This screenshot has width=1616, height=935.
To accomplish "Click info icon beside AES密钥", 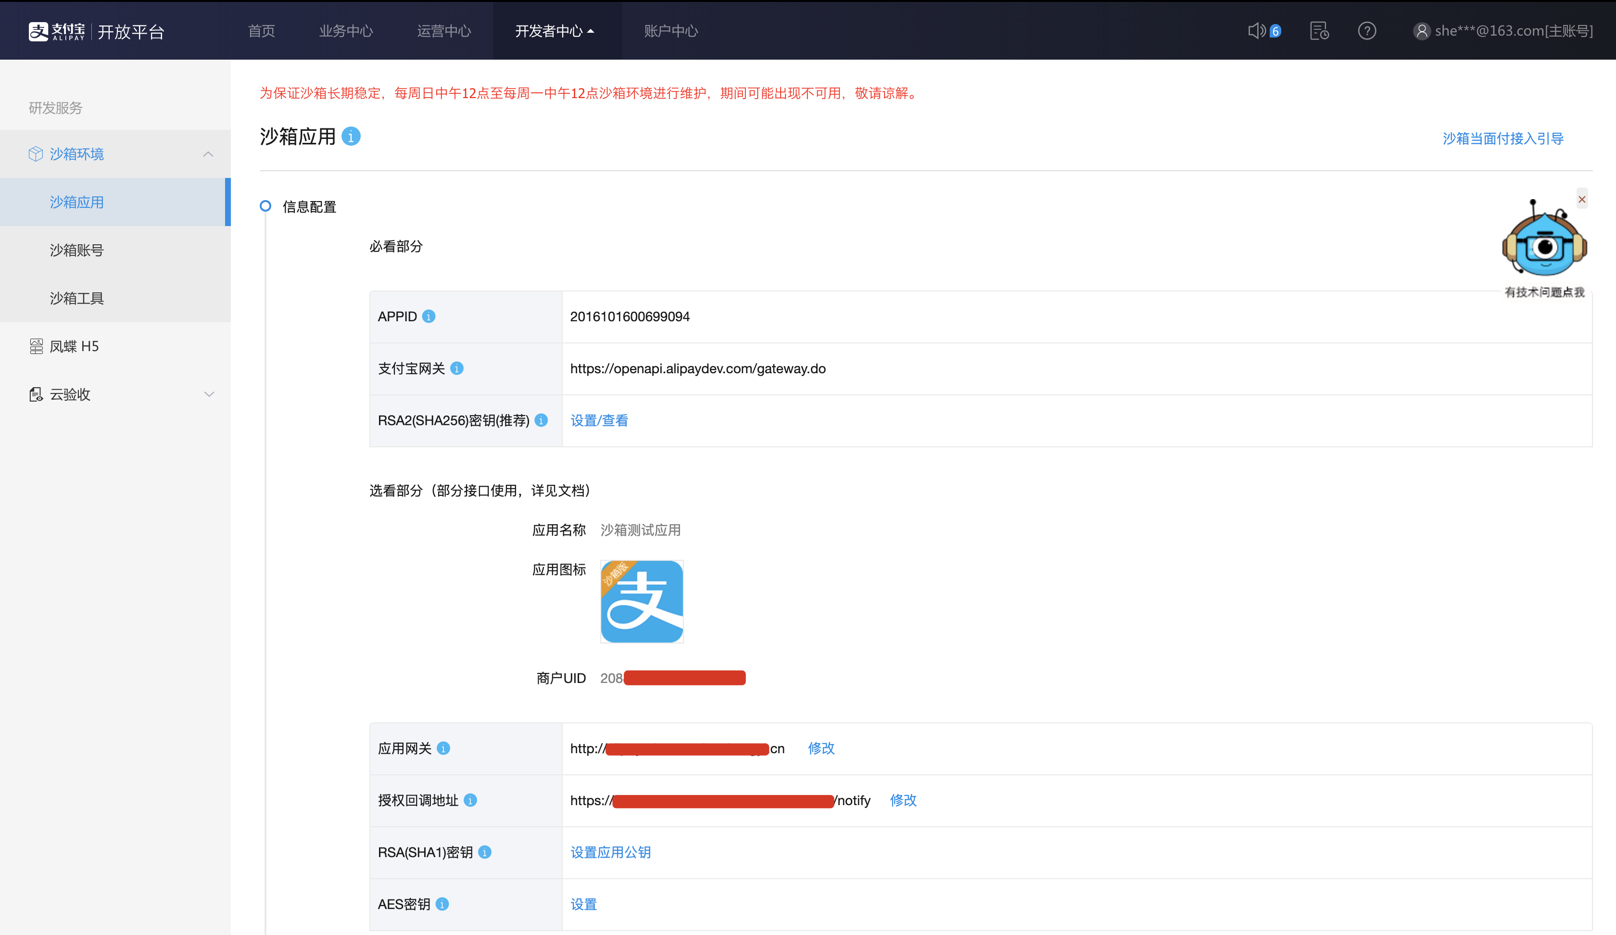I will (442, 904).
